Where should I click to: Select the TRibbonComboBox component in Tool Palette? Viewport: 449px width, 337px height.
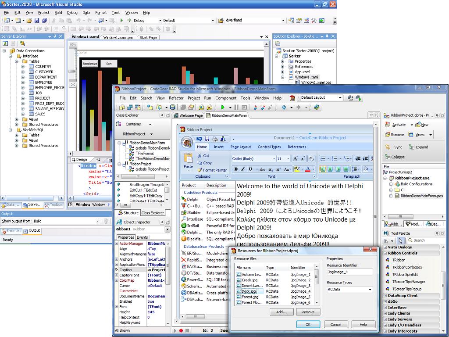(x=407, y=267)
